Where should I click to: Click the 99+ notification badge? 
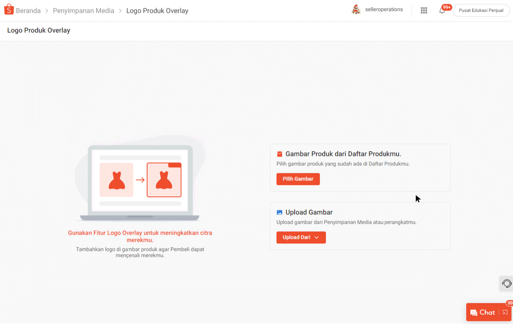click(447, 7)
